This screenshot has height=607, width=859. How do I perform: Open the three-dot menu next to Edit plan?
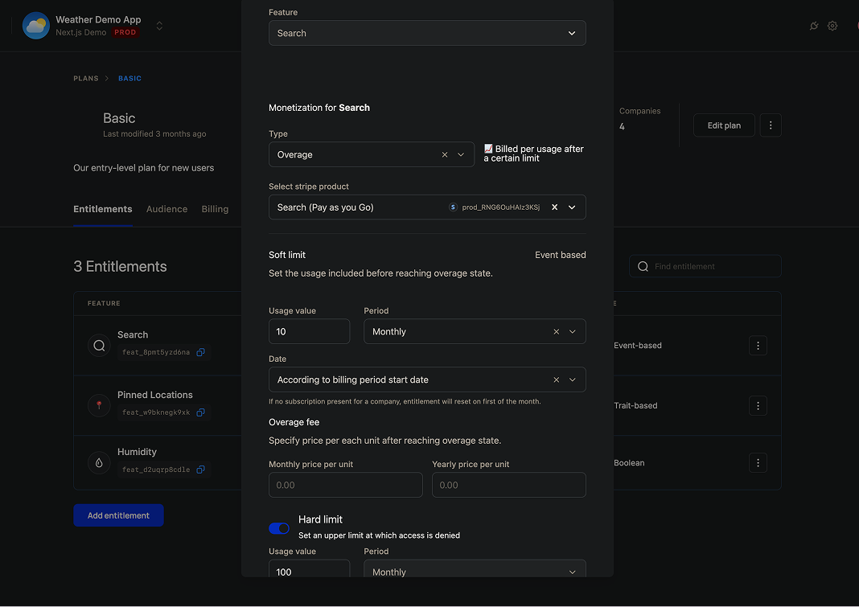pyautogui.click(x=771, y=125)
